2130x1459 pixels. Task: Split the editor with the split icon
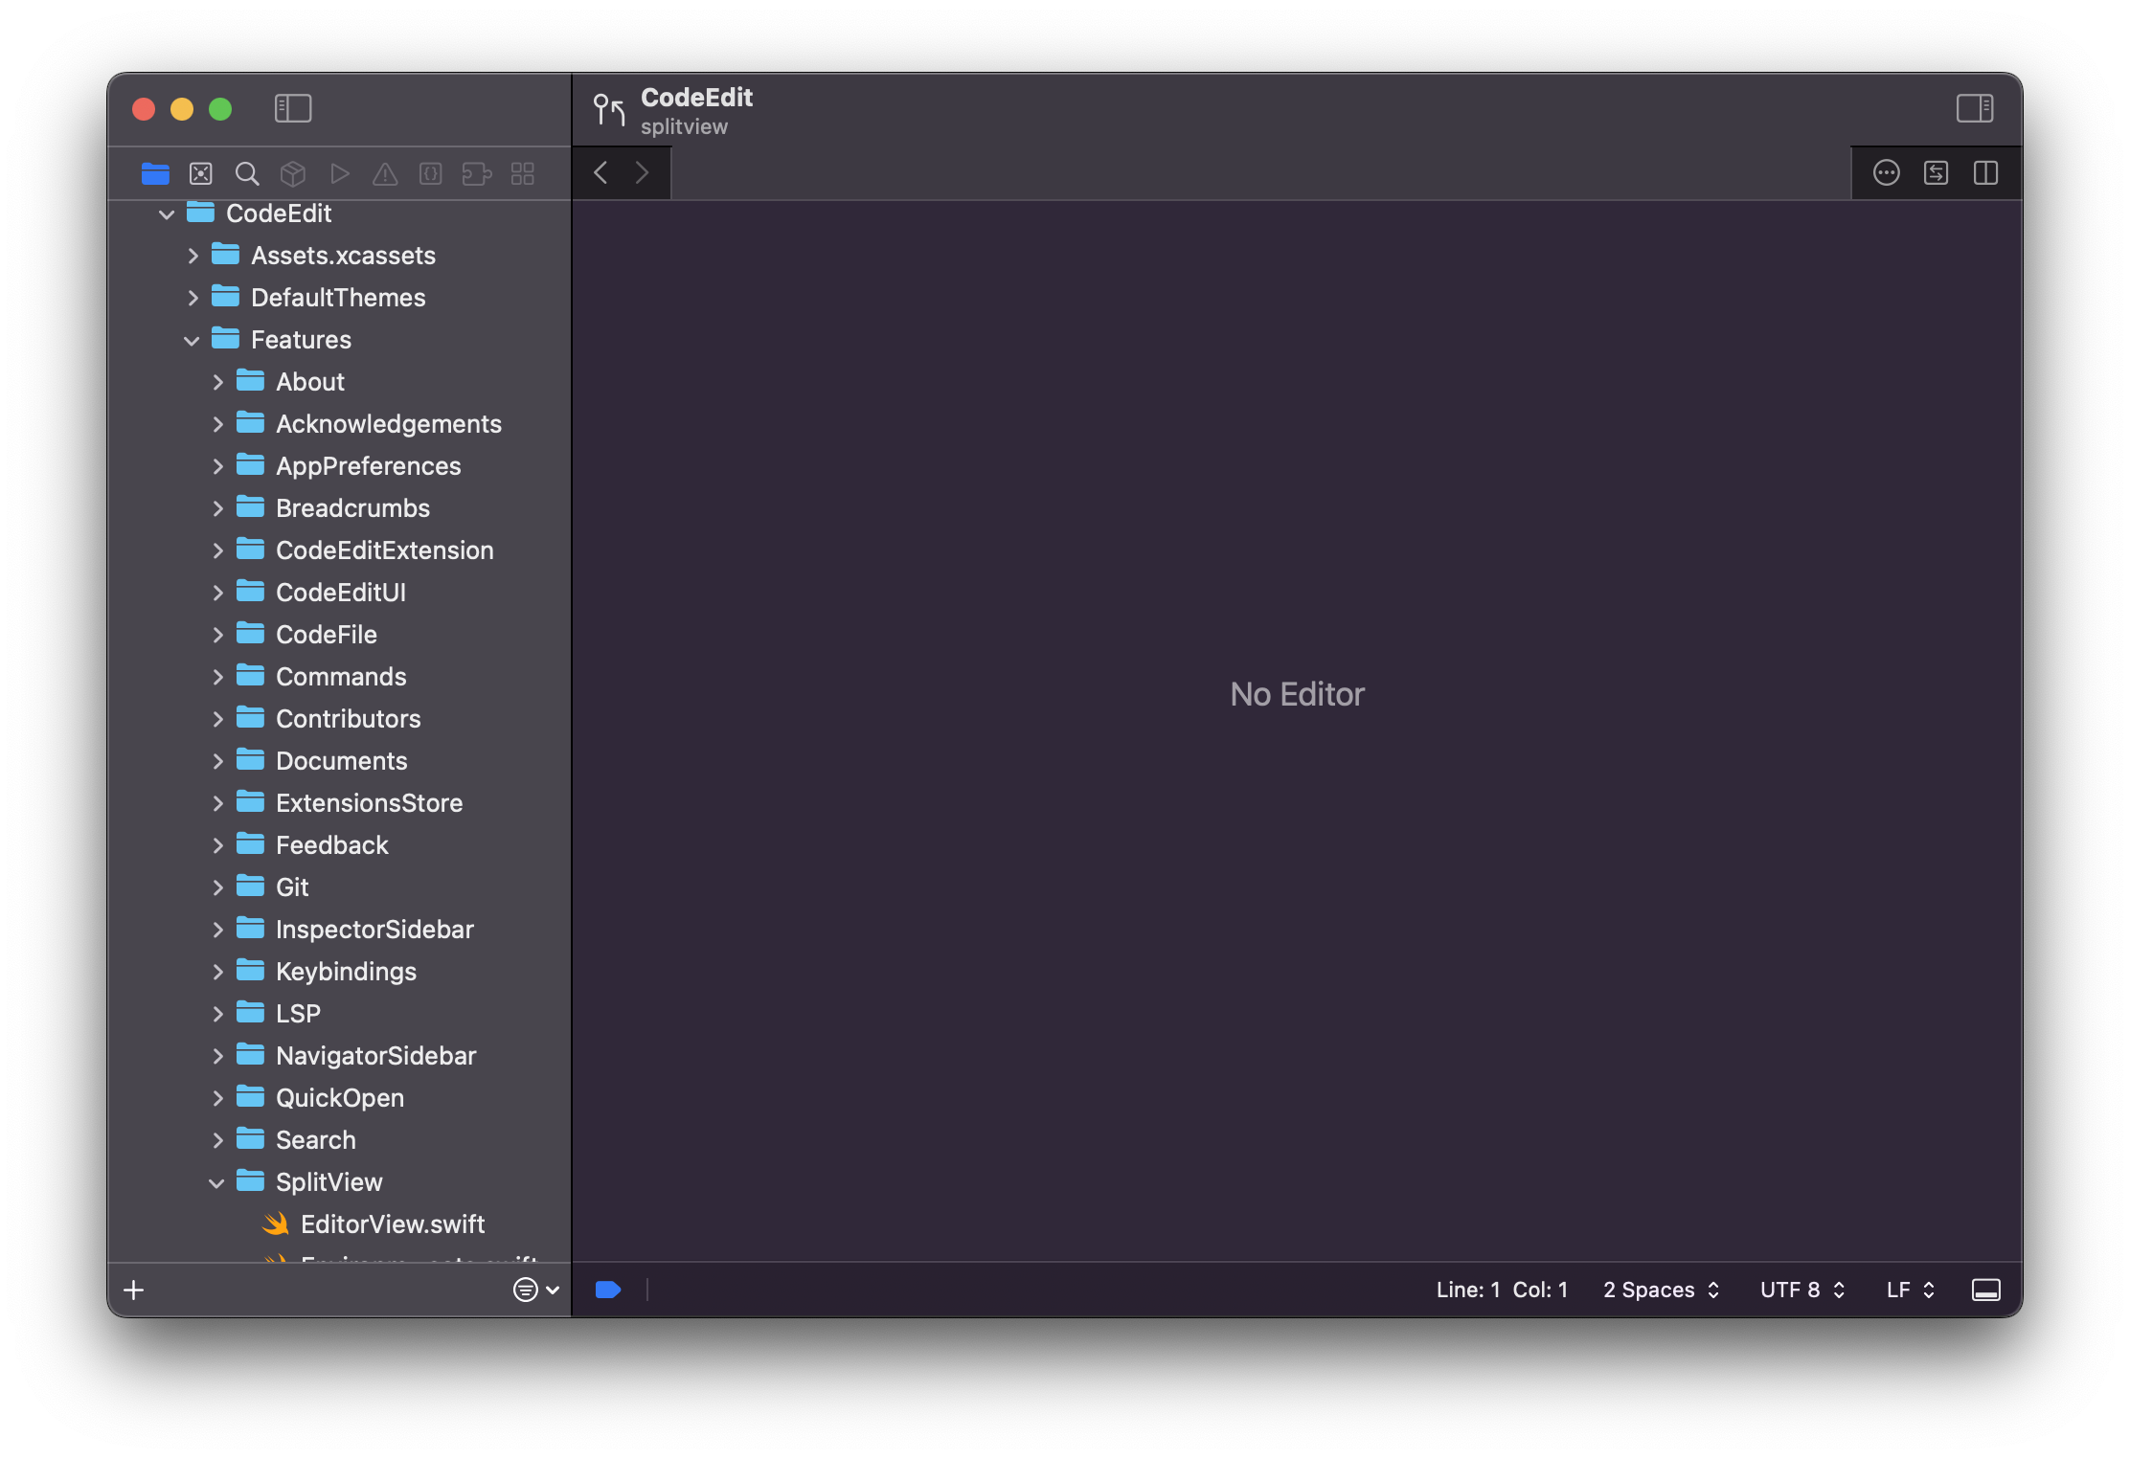(1986, 172)
